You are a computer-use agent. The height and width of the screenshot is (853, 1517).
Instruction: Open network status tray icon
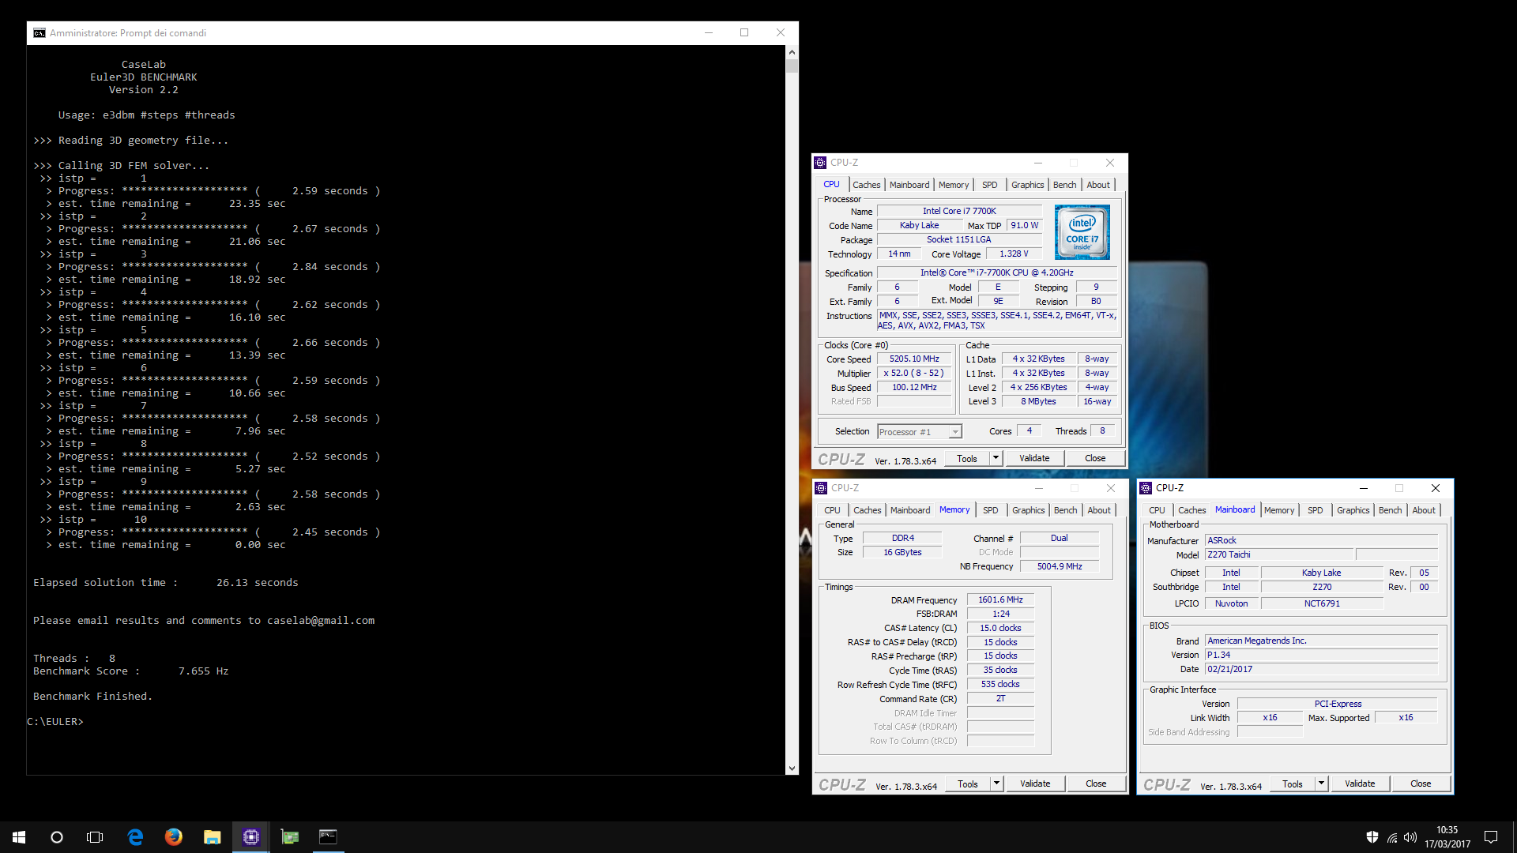tap(1392, 837)
